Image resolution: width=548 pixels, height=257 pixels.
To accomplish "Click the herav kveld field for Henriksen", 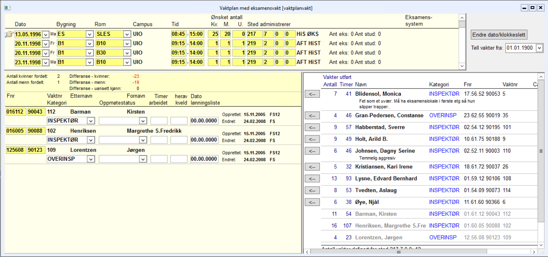I will click(x=179, y=140).
